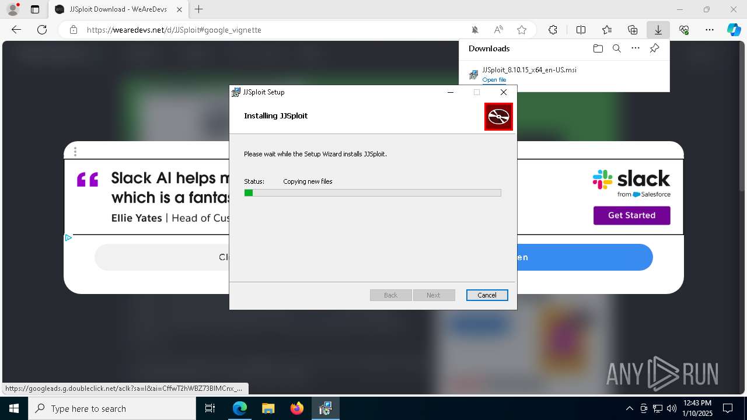The image size is (747, 420).
Task: Click Cancel in JJSploit Setup
Action: tap(487, 295)
